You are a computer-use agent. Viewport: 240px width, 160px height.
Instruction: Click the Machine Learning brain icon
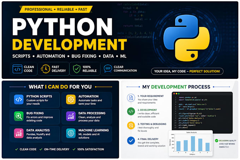click(x=71, y=134)
